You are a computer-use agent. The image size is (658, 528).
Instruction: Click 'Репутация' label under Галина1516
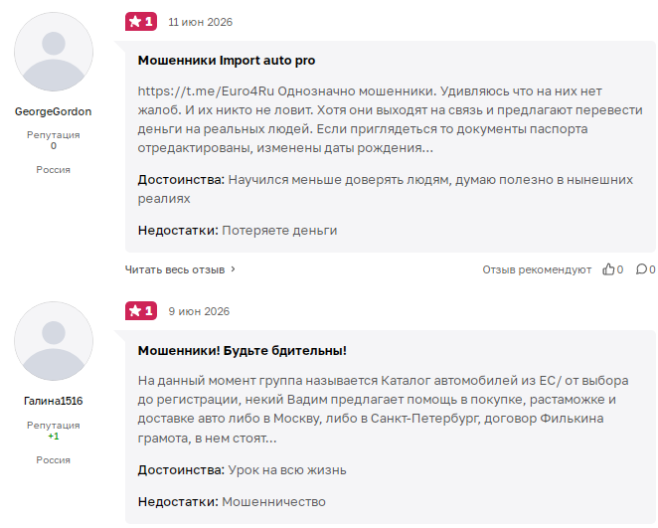click(x=54, y=426)
